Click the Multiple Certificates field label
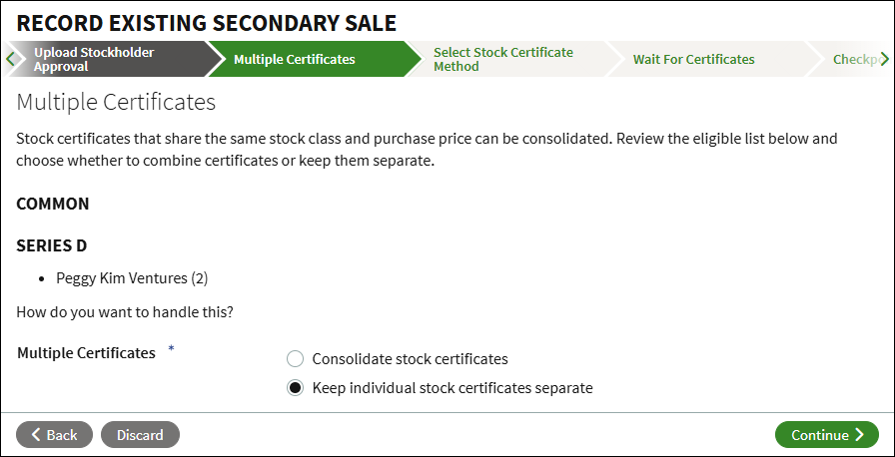 coord(86,352)
